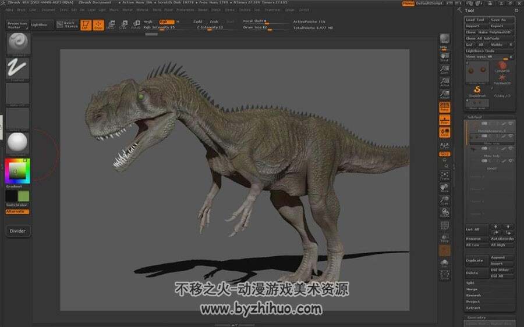524x327 pixels.
Task: Open the material sphere selector
Action: coord(17,142)
